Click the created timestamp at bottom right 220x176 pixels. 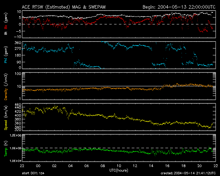tap(188, 173)
